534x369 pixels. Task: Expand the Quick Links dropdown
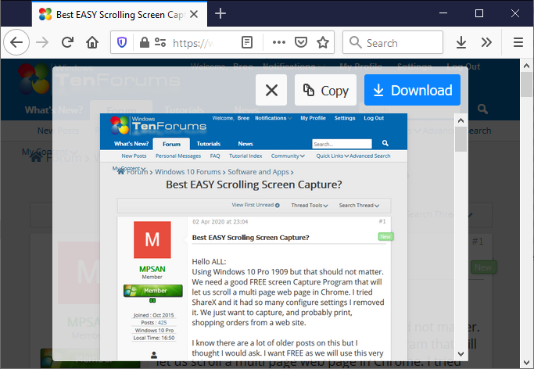point(332,156)
